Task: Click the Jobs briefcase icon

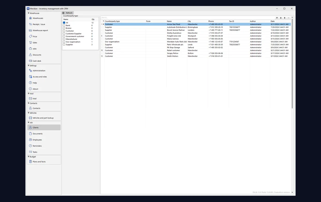Action: pos(31,49)
